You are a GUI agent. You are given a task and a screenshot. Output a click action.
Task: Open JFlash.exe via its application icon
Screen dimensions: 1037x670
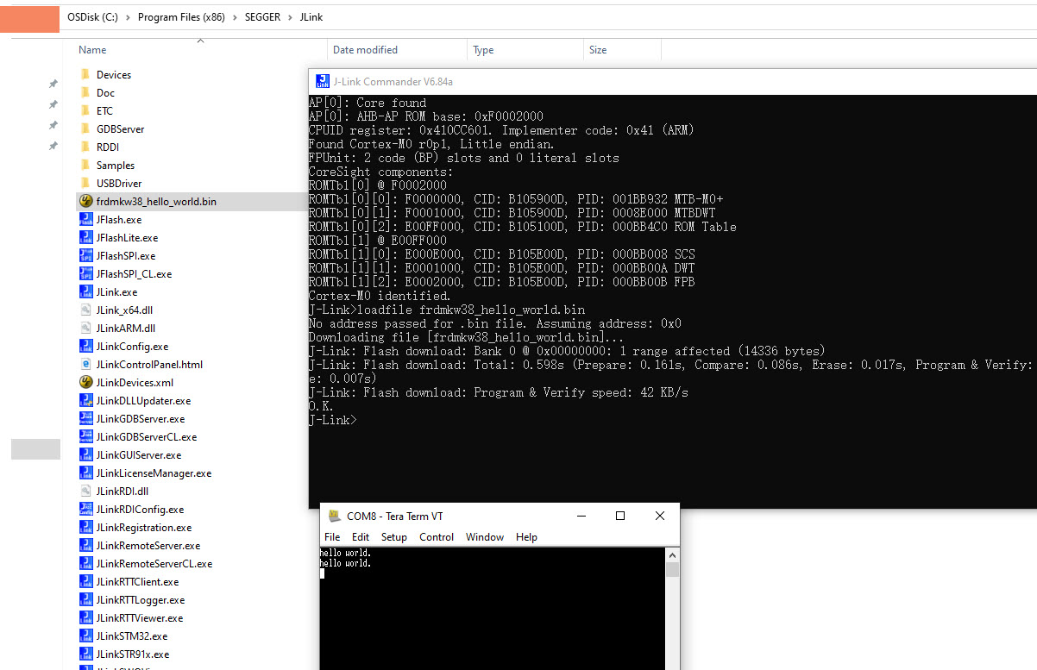87,219
